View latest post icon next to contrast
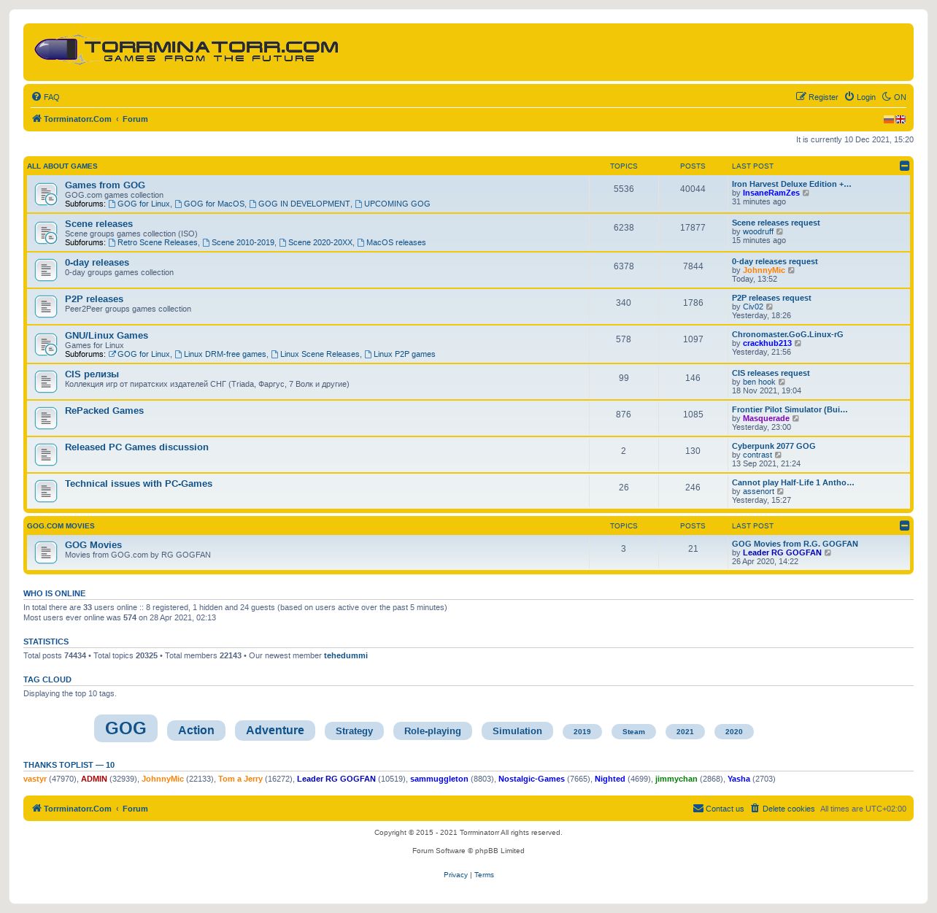This screenshot has width=937, height=913. pos(779,455)
